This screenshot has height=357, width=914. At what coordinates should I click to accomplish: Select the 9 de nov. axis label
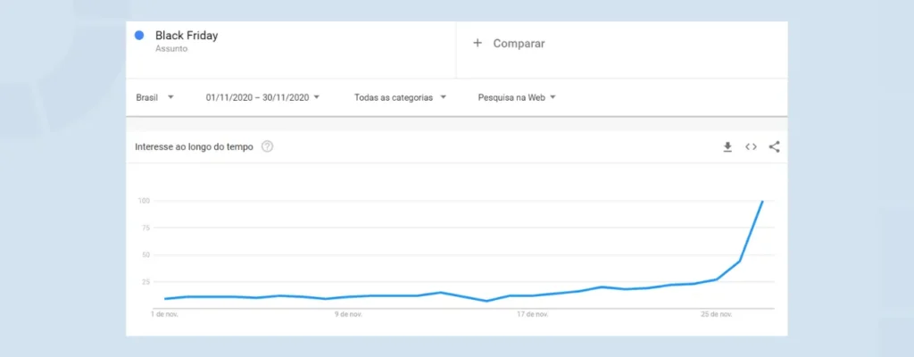pos(348,314)
